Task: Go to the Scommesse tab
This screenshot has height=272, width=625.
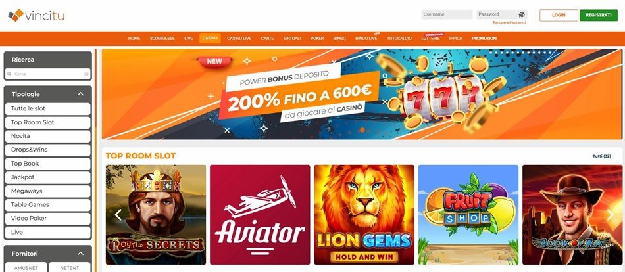Action: coord(162,39)
